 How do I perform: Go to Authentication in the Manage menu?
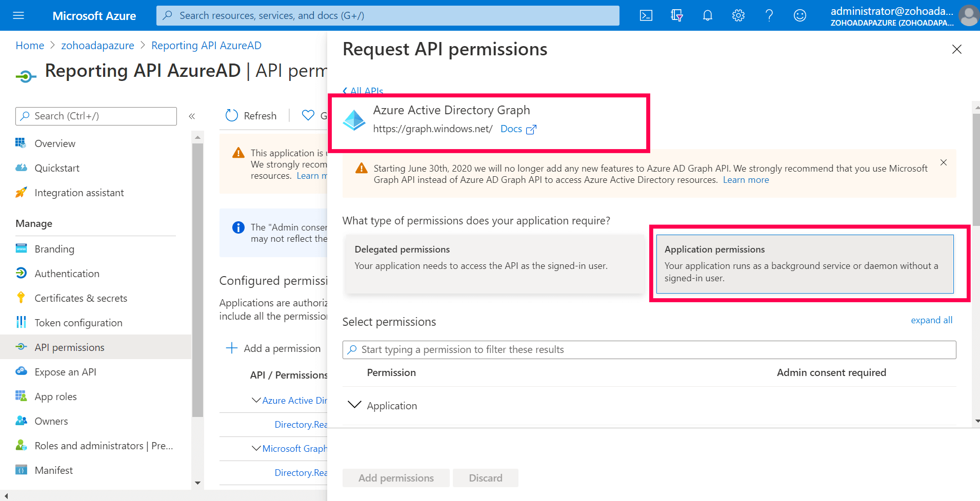pyautogui.click(x=67, y=274)
